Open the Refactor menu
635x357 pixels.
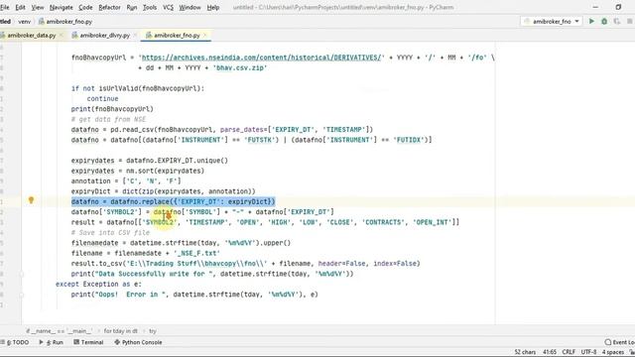click(109, 7)
